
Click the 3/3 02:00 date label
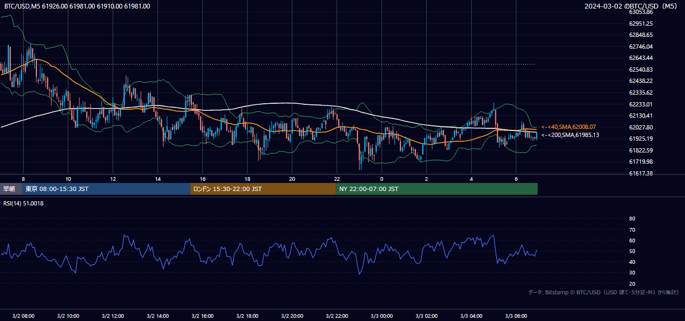[426, 316]
